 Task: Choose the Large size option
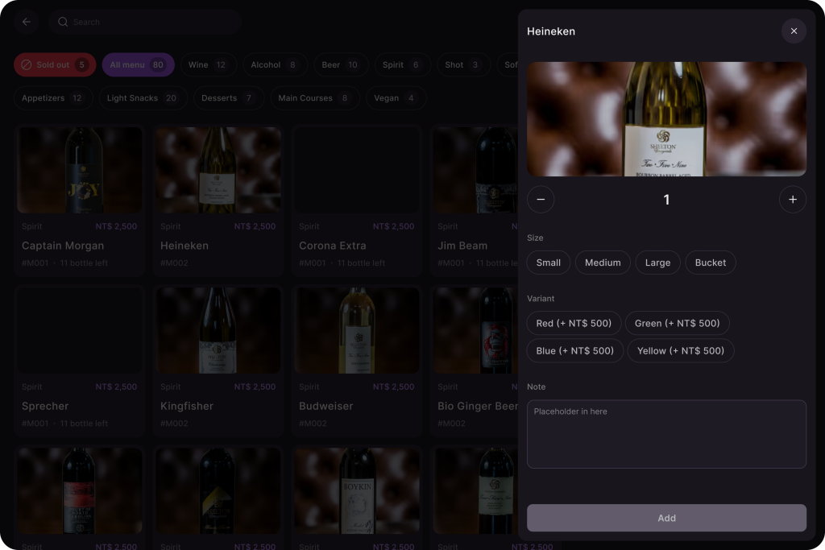coord(657,263)
